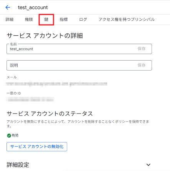Click the 一意の ID label
170x171 pixels.
pos(14,93)
